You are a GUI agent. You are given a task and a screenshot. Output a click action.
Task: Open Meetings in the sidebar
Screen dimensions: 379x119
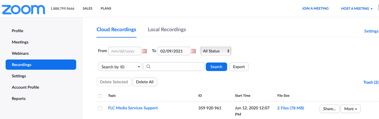(x=20, y=42)
